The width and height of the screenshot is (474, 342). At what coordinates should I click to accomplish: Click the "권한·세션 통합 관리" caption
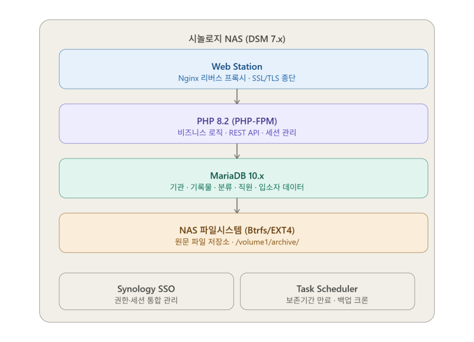coord(146,301)
